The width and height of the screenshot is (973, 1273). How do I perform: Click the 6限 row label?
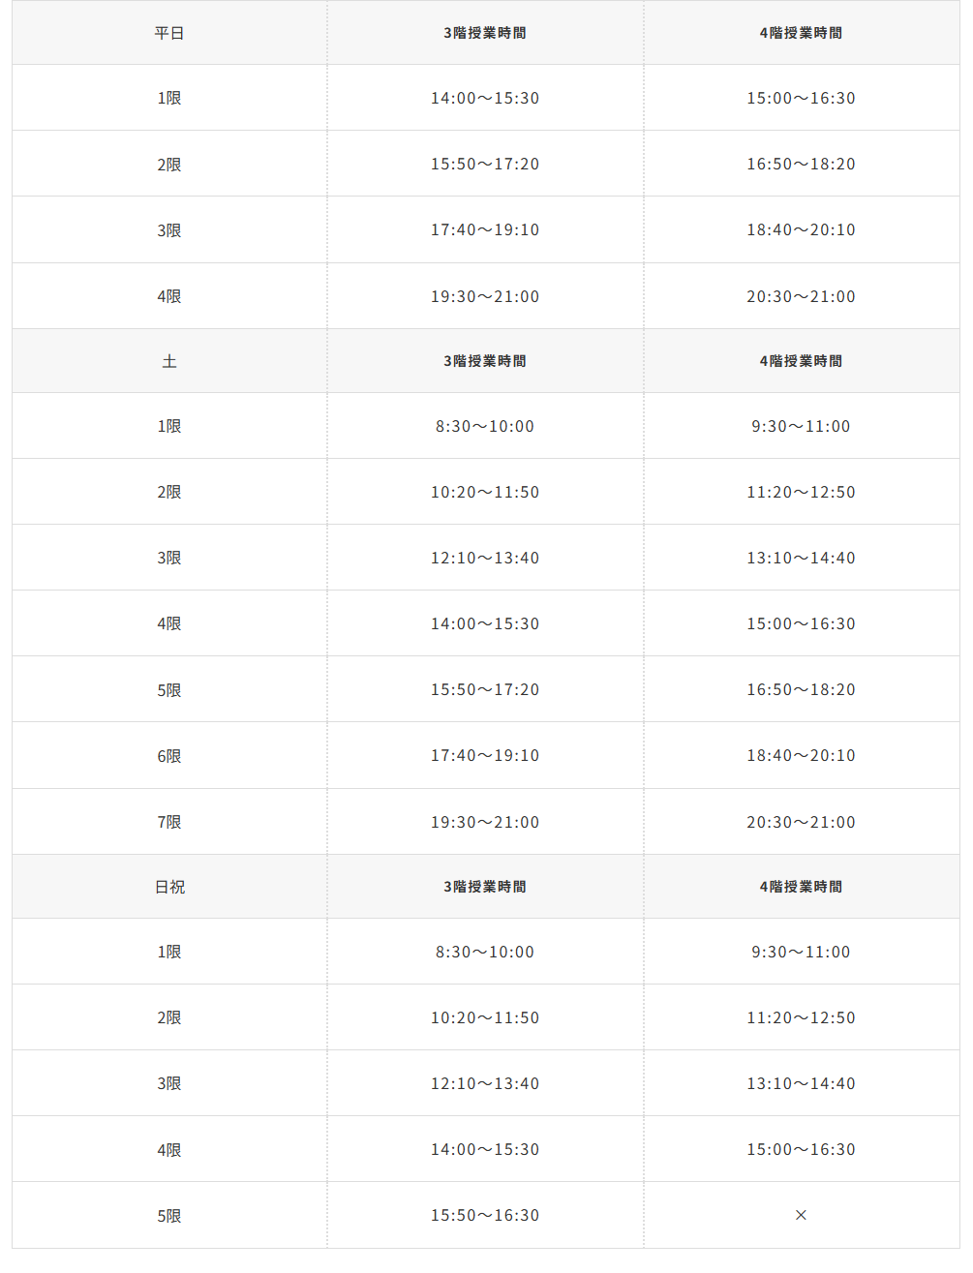(x=169, y=756)
